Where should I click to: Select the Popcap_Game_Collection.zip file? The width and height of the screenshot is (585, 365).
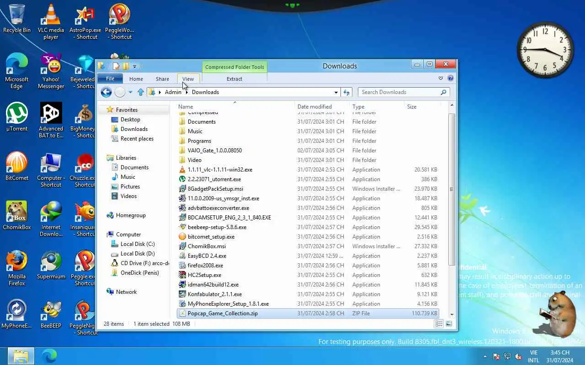[x=308, y=313]
